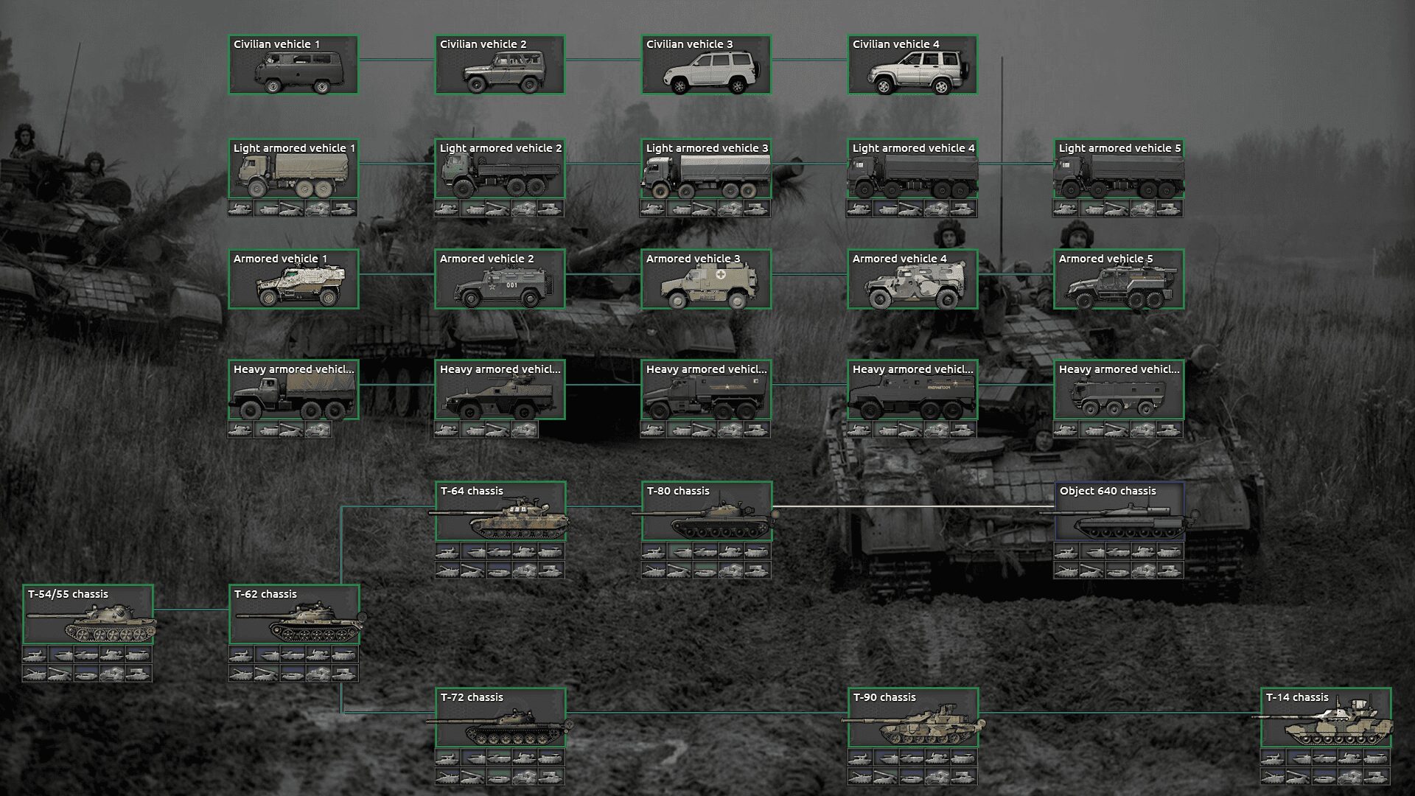Click last top-row variant under T-62 chassis
Image resolution: width=1415 pixels, height=796 pixels.
345,654
